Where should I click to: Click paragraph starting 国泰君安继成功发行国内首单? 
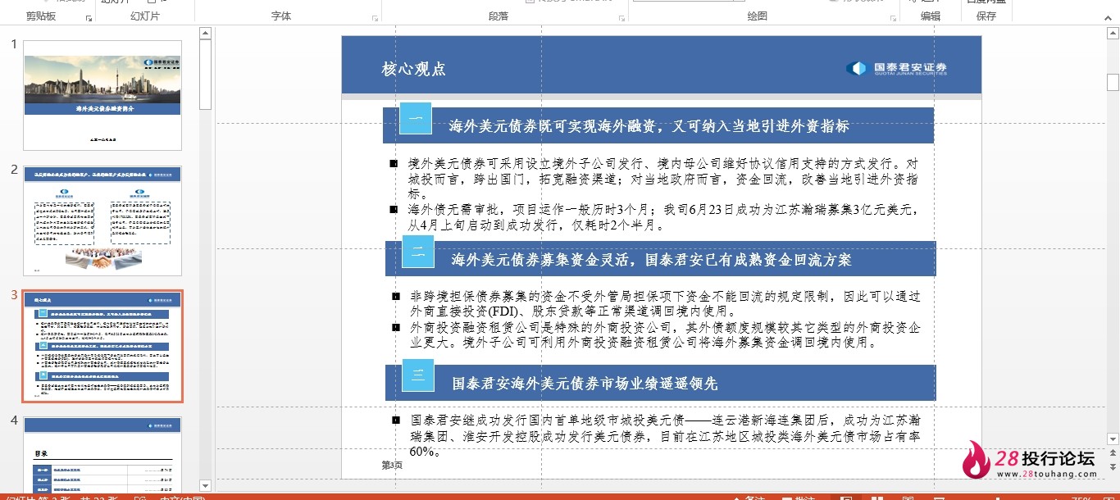pos(665,436)
